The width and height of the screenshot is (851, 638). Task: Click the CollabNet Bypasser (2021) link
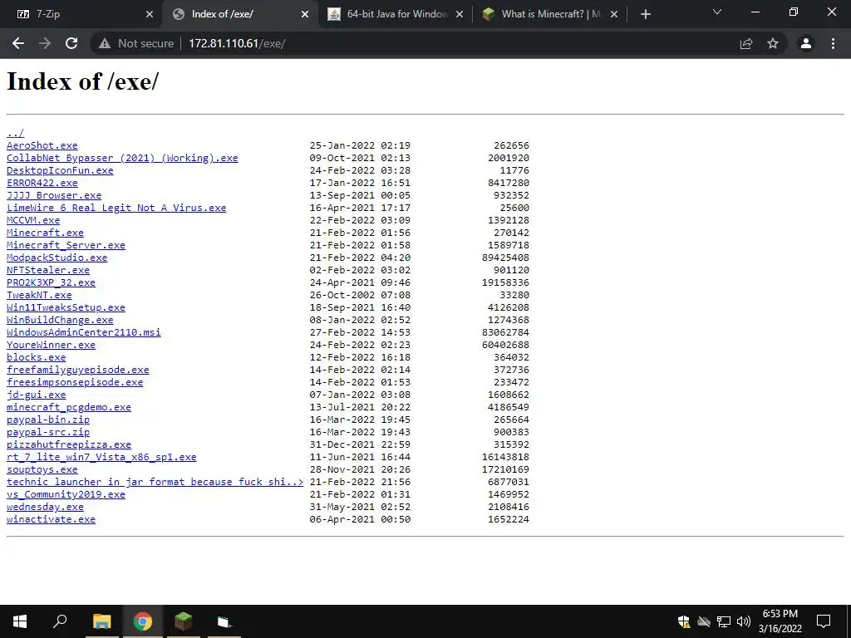122,158
